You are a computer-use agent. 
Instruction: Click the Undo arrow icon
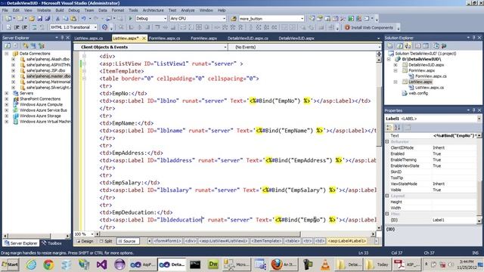(83, 19)
